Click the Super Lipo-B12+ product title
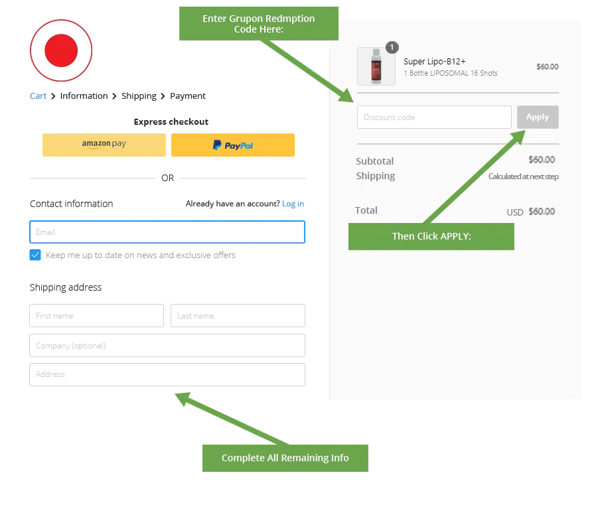 pos(435,62)
